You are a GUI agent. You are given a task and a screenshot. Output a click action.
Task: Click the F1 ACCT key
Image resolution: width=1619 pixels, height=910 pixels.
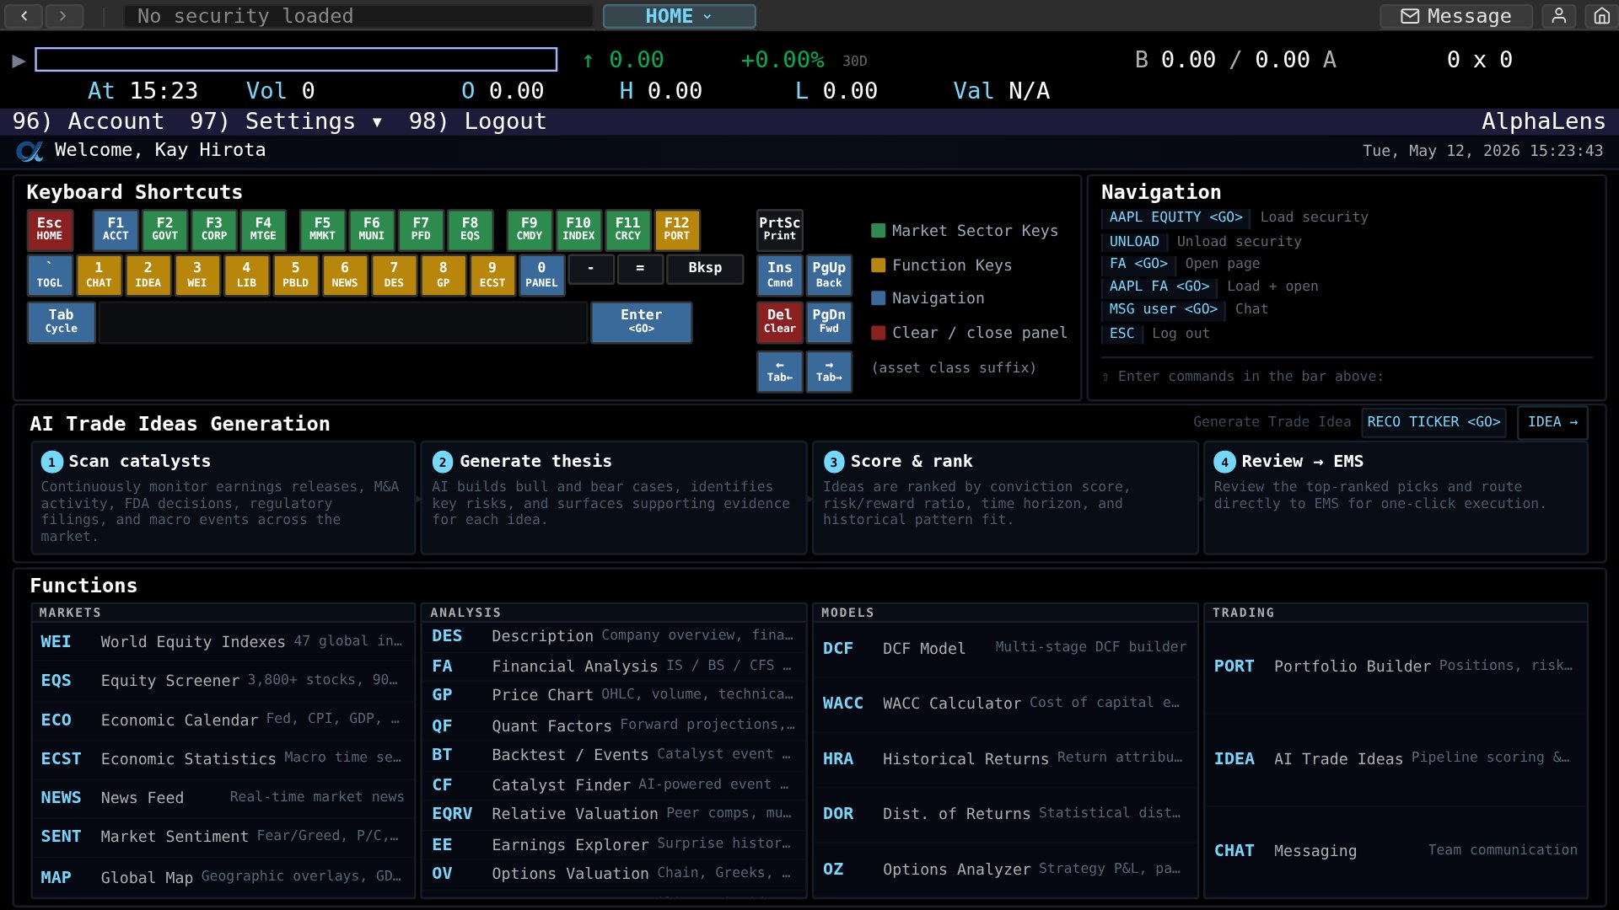click(x=116, y=229)
